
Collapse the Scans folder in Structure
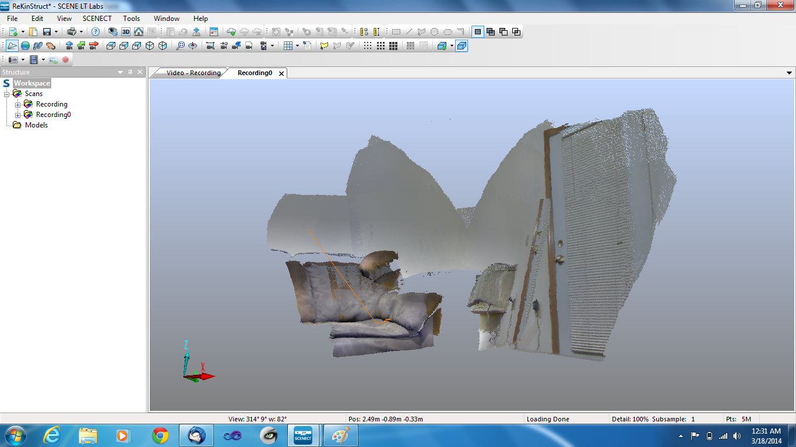point(7,94)
